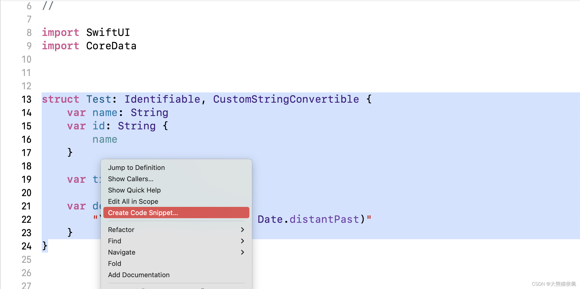580x289 pixels.
Task: Click Create Code Snippet... menu item
Action: tap(176, 213)
